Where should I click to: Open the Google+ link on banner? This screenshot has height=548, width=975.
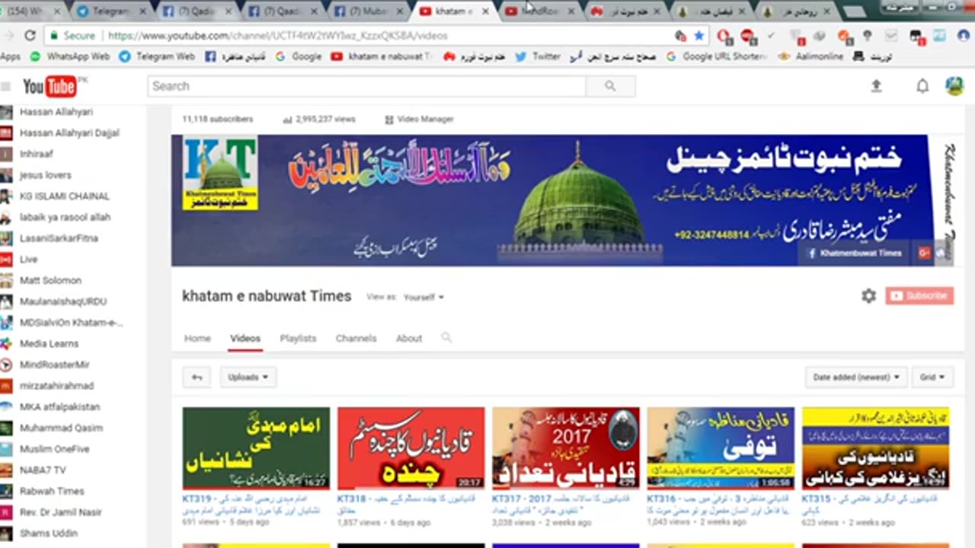(x=925, y=253)
